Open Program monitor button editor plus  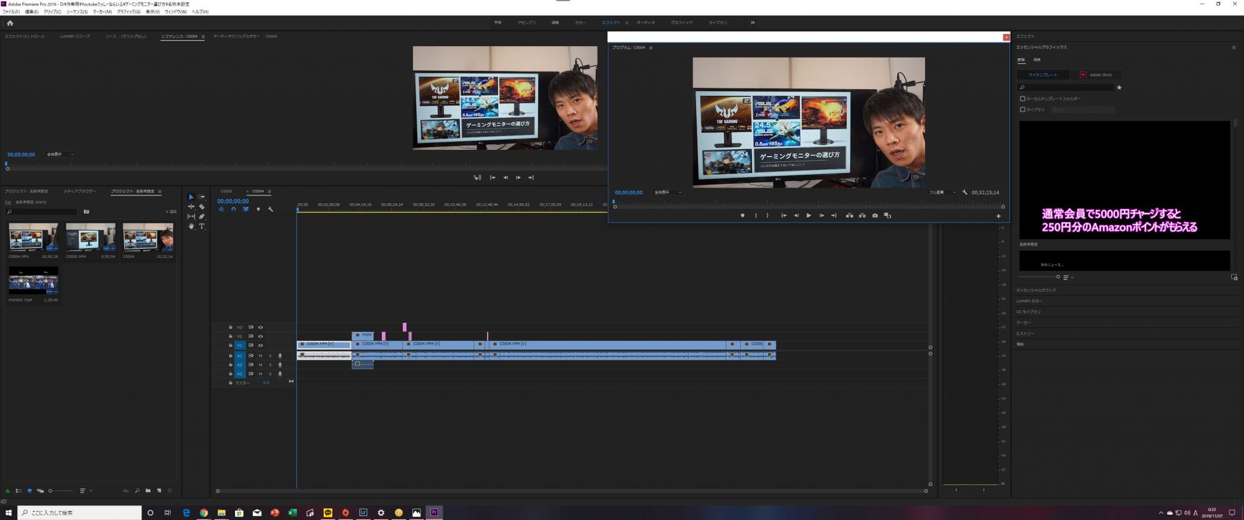998,216
